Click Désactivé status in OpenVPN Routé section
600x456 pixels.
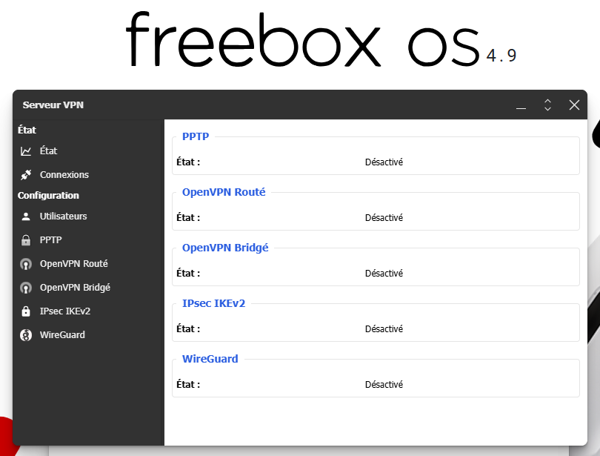pyautogui.click(x=384, y=218)
